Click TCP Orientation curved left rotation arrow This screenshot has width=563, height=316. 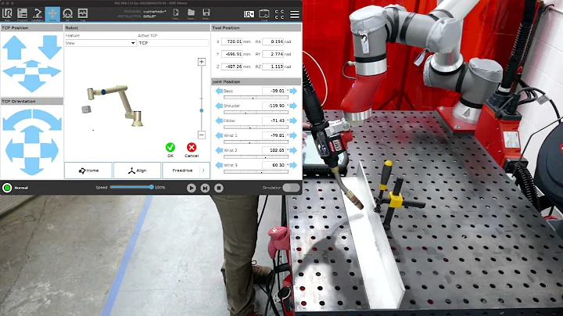point(16,119)
